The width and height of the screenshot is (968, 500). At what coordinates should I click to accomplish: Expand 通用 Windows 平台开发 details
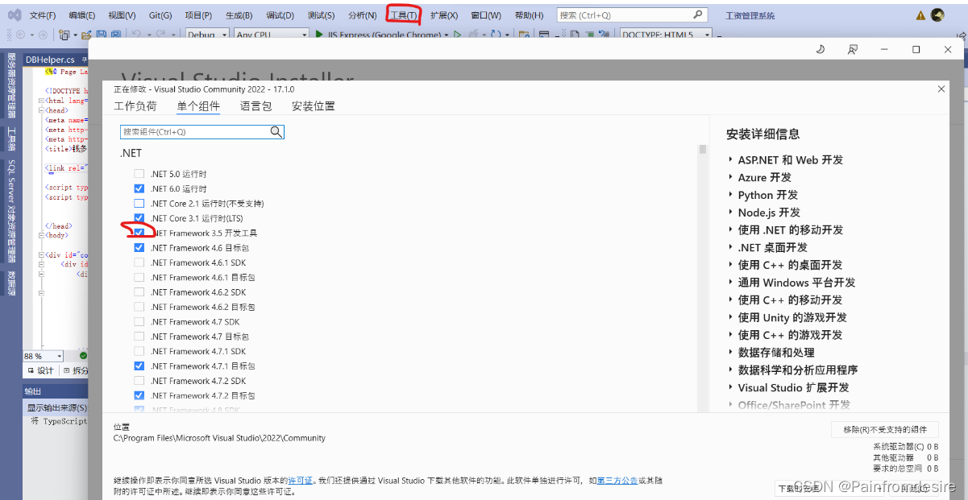tap(730, 283)
